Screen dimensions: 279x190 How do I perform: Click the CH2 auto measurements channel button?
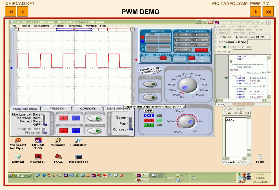[201, 50]
